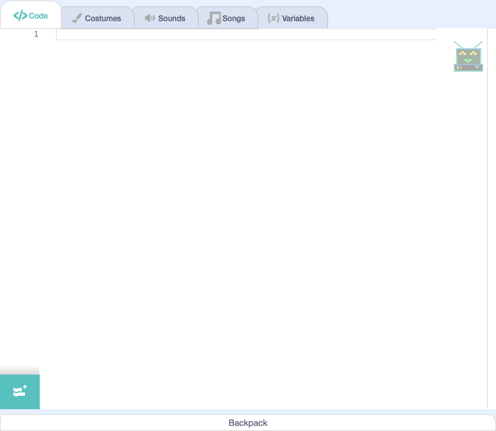The width and height of the screenshot is (496, 431).
Task: Click the line number 1 gutter
Action: [x=36, y=34]
